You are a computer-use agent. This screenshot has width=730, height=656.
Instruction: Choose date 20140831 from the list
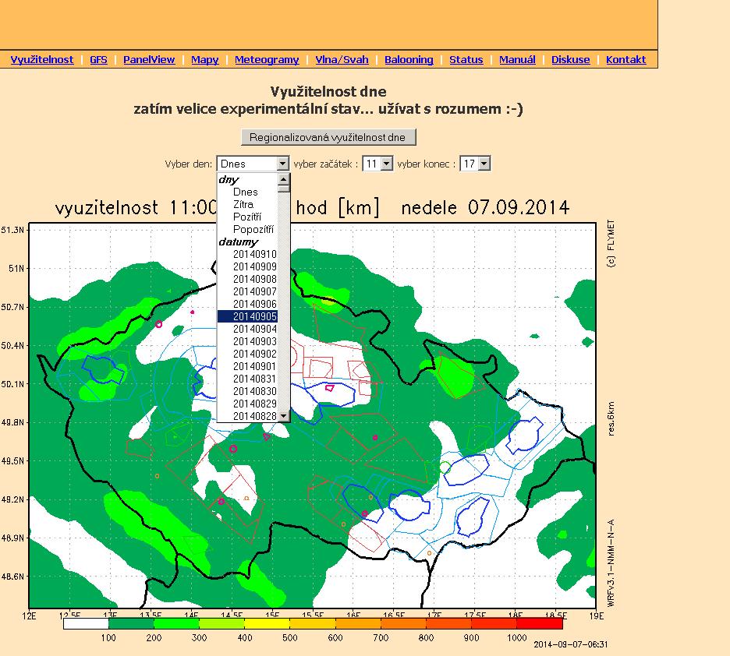point(254,379)
